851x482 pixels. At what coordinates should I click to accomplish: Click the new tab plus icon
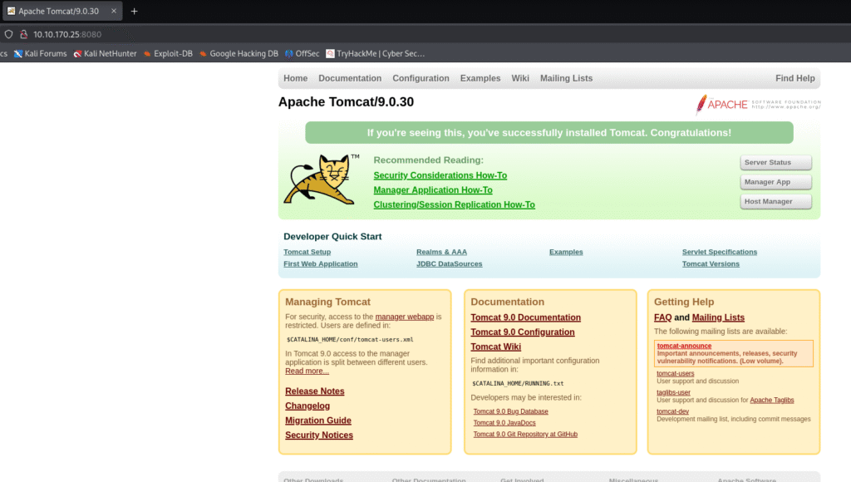135,11
